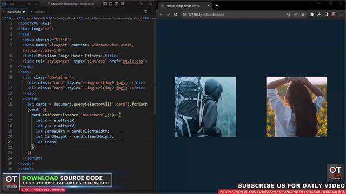Click the browser forward arrow

point(168,15)
